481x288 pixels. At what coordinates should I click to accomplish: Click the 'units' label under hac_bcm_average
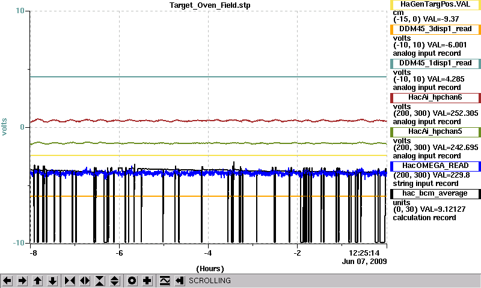tap(402, 203)
